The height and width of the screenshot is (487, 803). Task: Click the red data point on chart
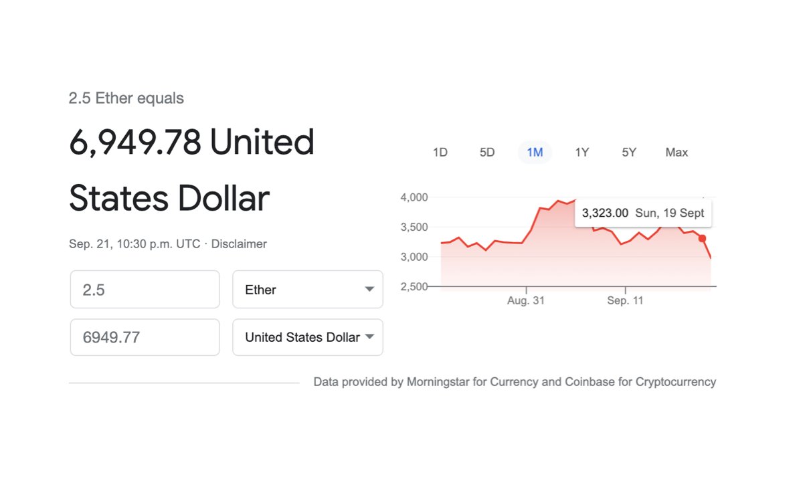(702, 239)
